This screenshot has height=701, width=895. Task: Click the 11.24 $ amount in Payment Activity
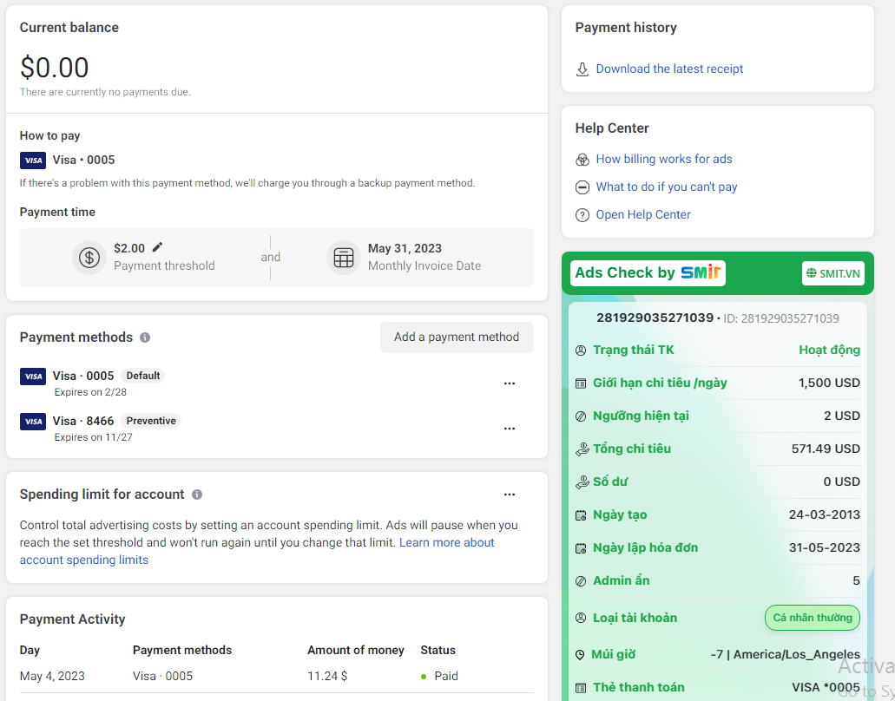tap(327, 677)
